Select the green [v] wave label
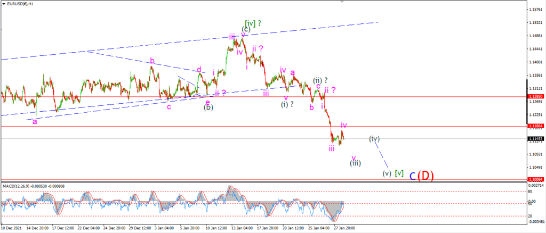Screen dimensions: 546x233 [399, 173]
